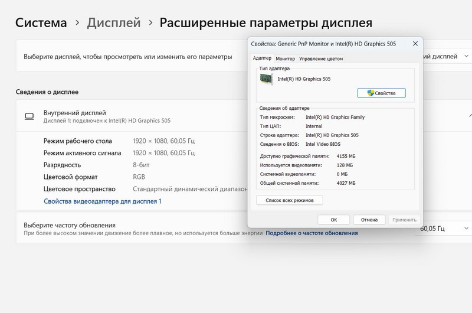472x313 pixels.
Task: Confirm the dialog with ОК
Action: point(333,220)
